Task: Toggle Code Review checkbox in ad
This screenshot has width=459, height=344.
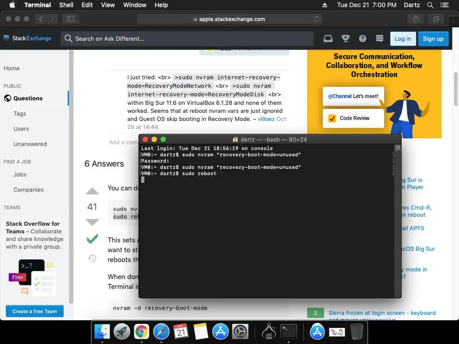Action: pyautogui.click(x=332, y=118)
